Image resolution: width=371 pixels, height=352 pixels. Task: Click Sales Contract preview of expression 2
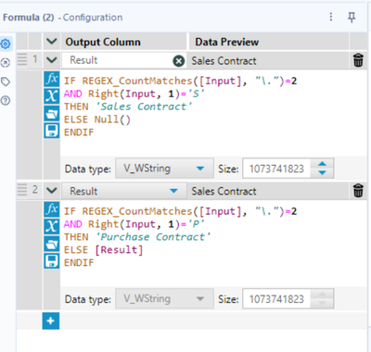[224, 191]
